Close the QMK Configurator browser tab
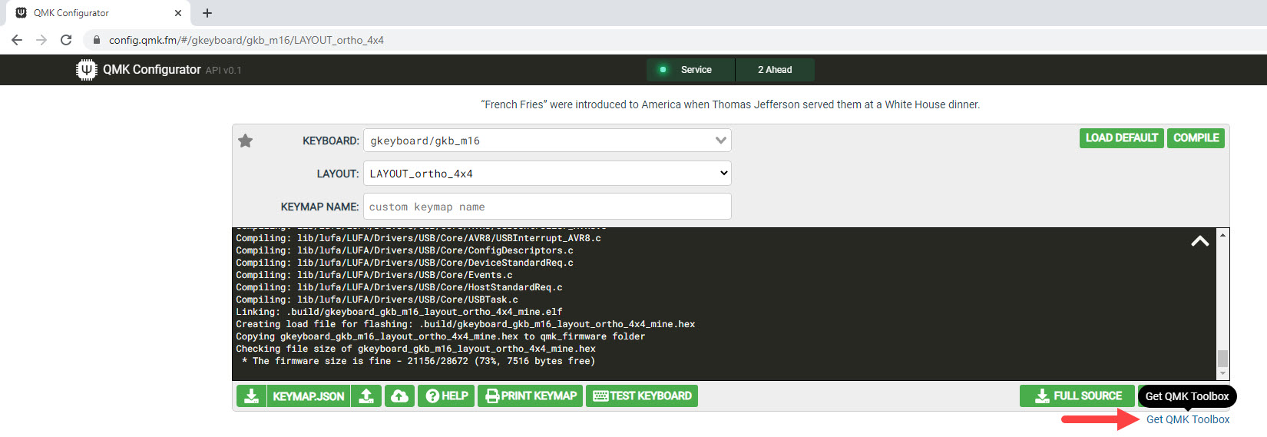 [x=178, y=13]
